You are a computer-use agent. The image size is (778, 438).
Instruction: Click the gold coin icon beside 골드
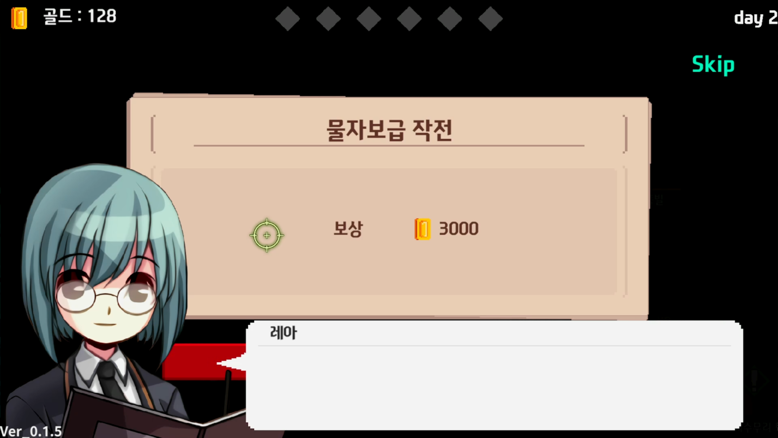(x=19, y=18)
